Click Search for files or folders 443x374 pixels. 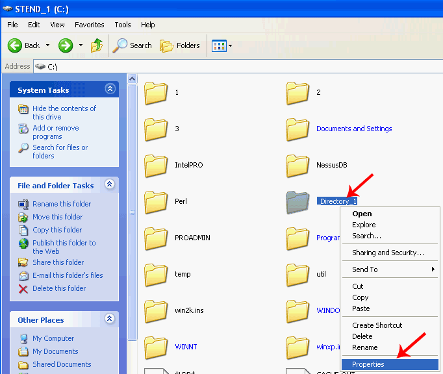(60, 152)
